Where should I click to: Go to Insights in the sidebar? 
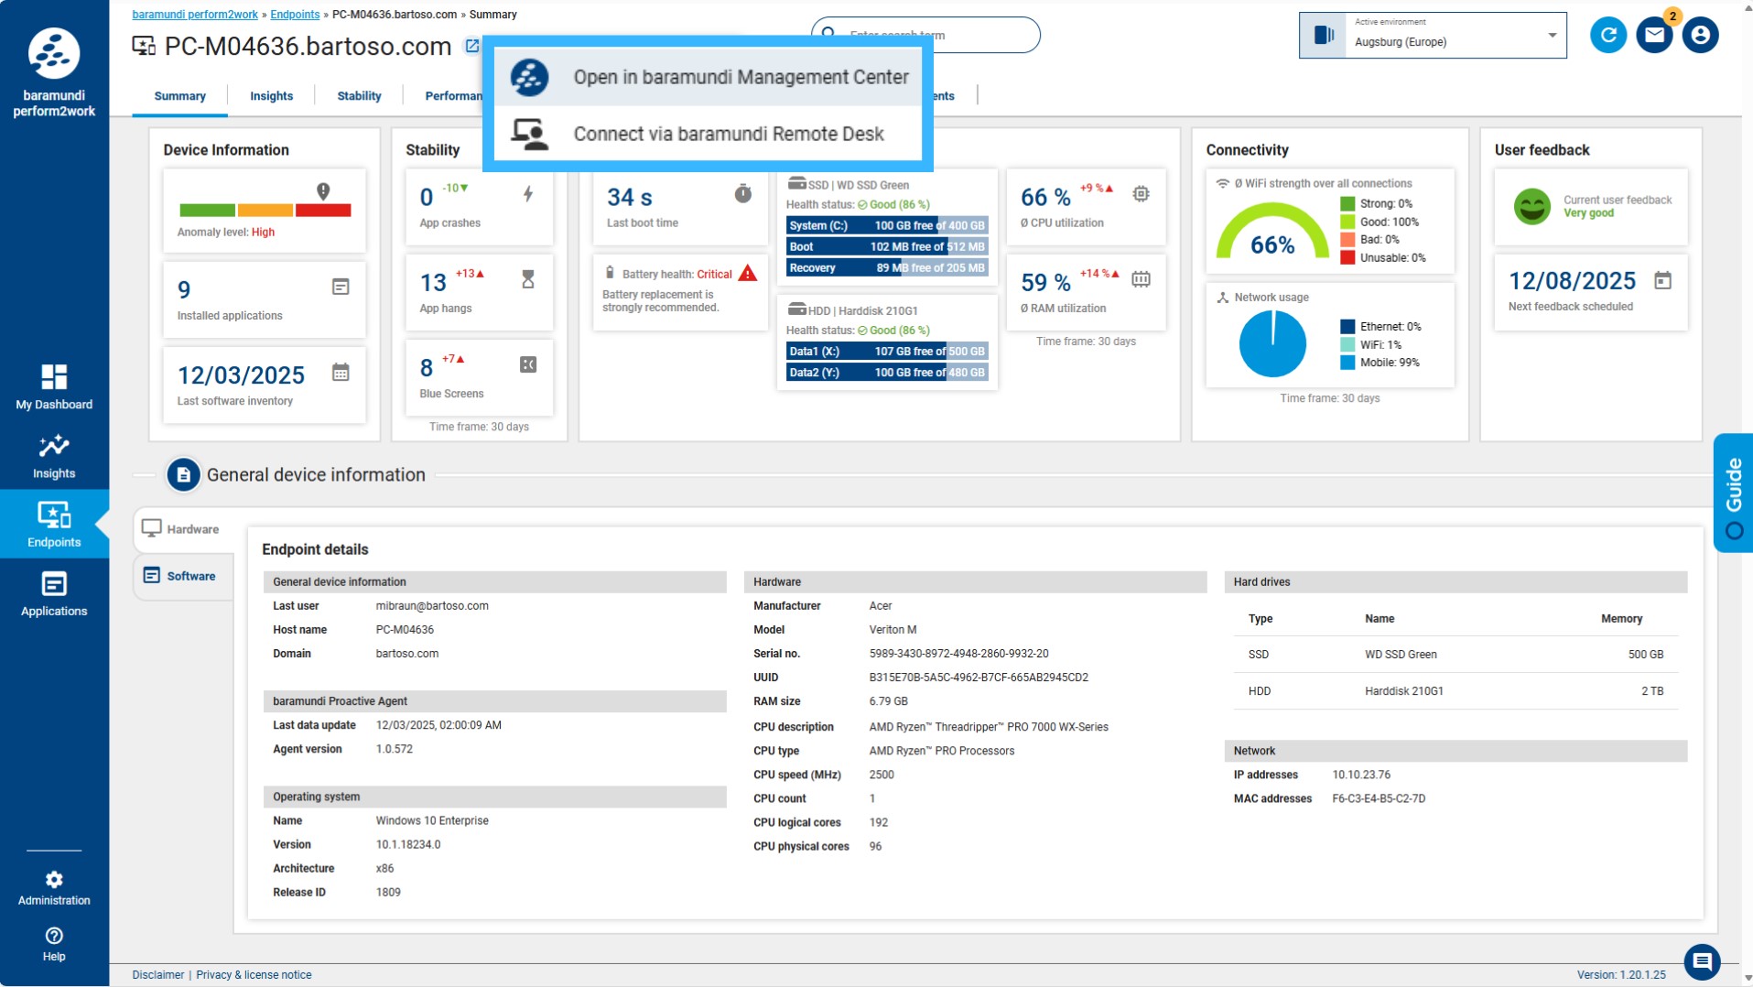coord(54,456)
